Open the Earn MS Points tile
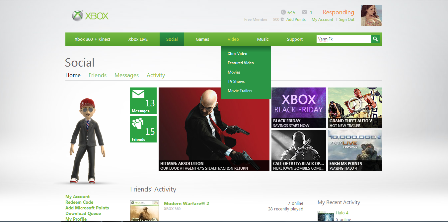 (x=355, y=150)
